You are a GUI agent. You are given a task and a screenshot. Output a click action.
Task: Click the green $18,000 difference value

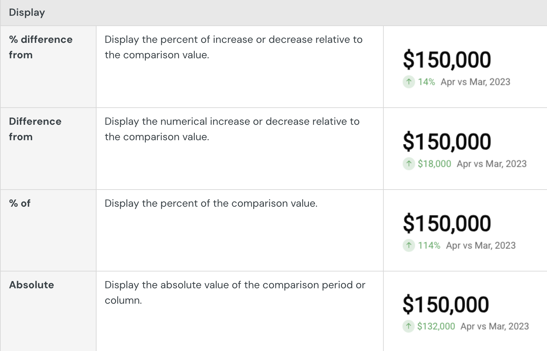click(434, 164)
